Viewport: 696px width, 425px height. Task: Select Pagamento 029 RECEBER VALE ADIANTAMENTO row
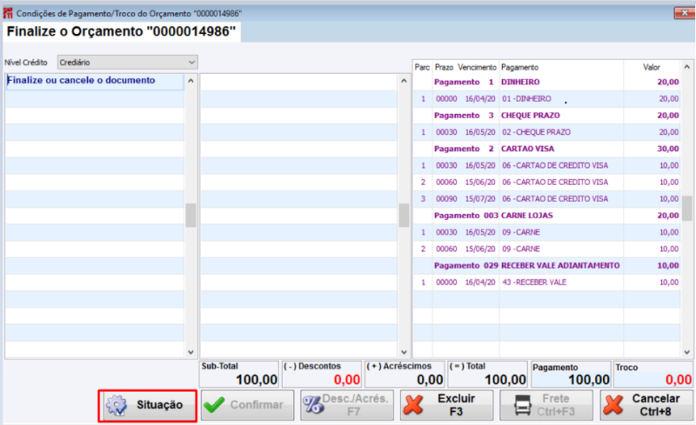(547, 265)
